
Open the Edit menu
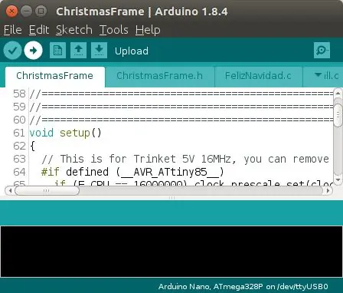pos(39,30)
